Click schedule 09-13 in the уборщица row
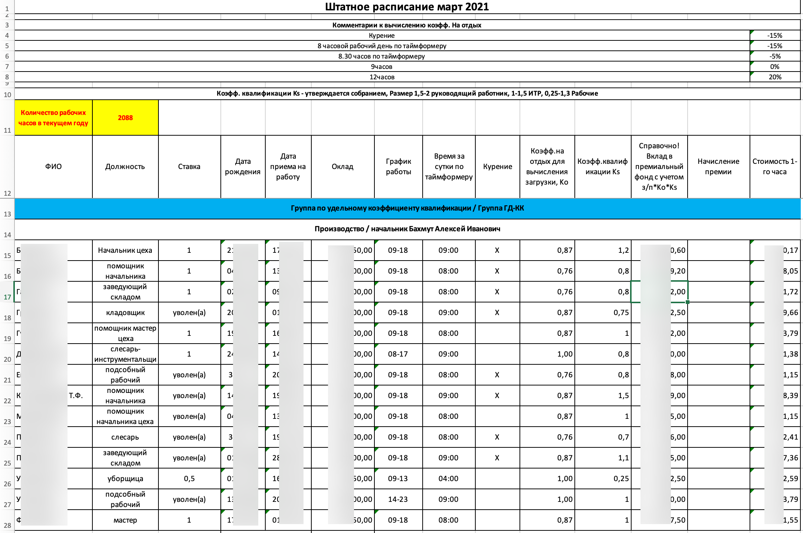The height and width of the screenshot is (533, 803). point(399,479)
